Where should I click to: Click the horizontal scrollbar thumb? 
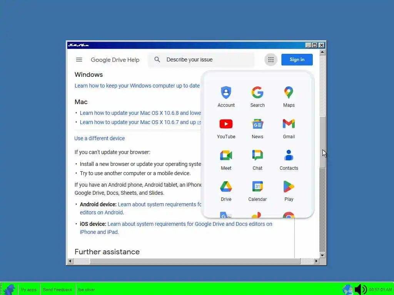195,261
